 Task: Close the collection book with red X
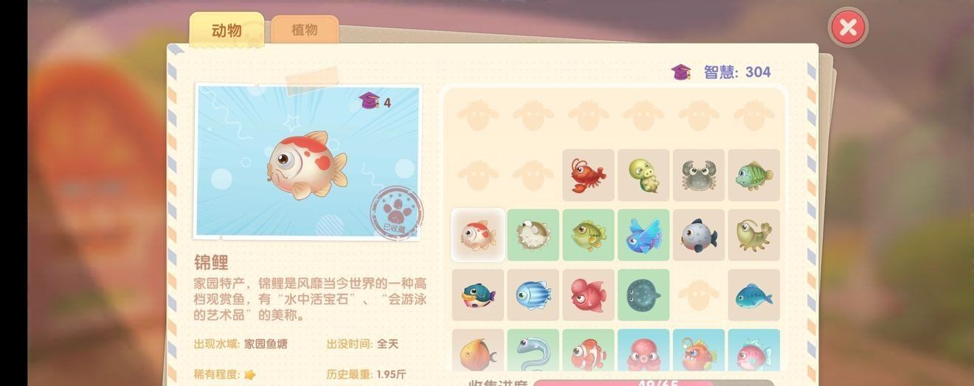click(848, 28)
